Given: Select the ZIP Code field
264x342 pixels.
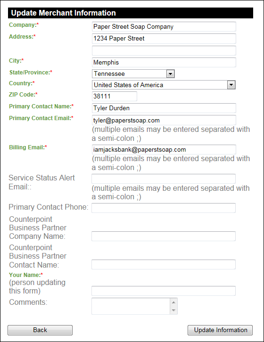Looking at the screenshot, I should pyautogui.click(x=115, y=96).
